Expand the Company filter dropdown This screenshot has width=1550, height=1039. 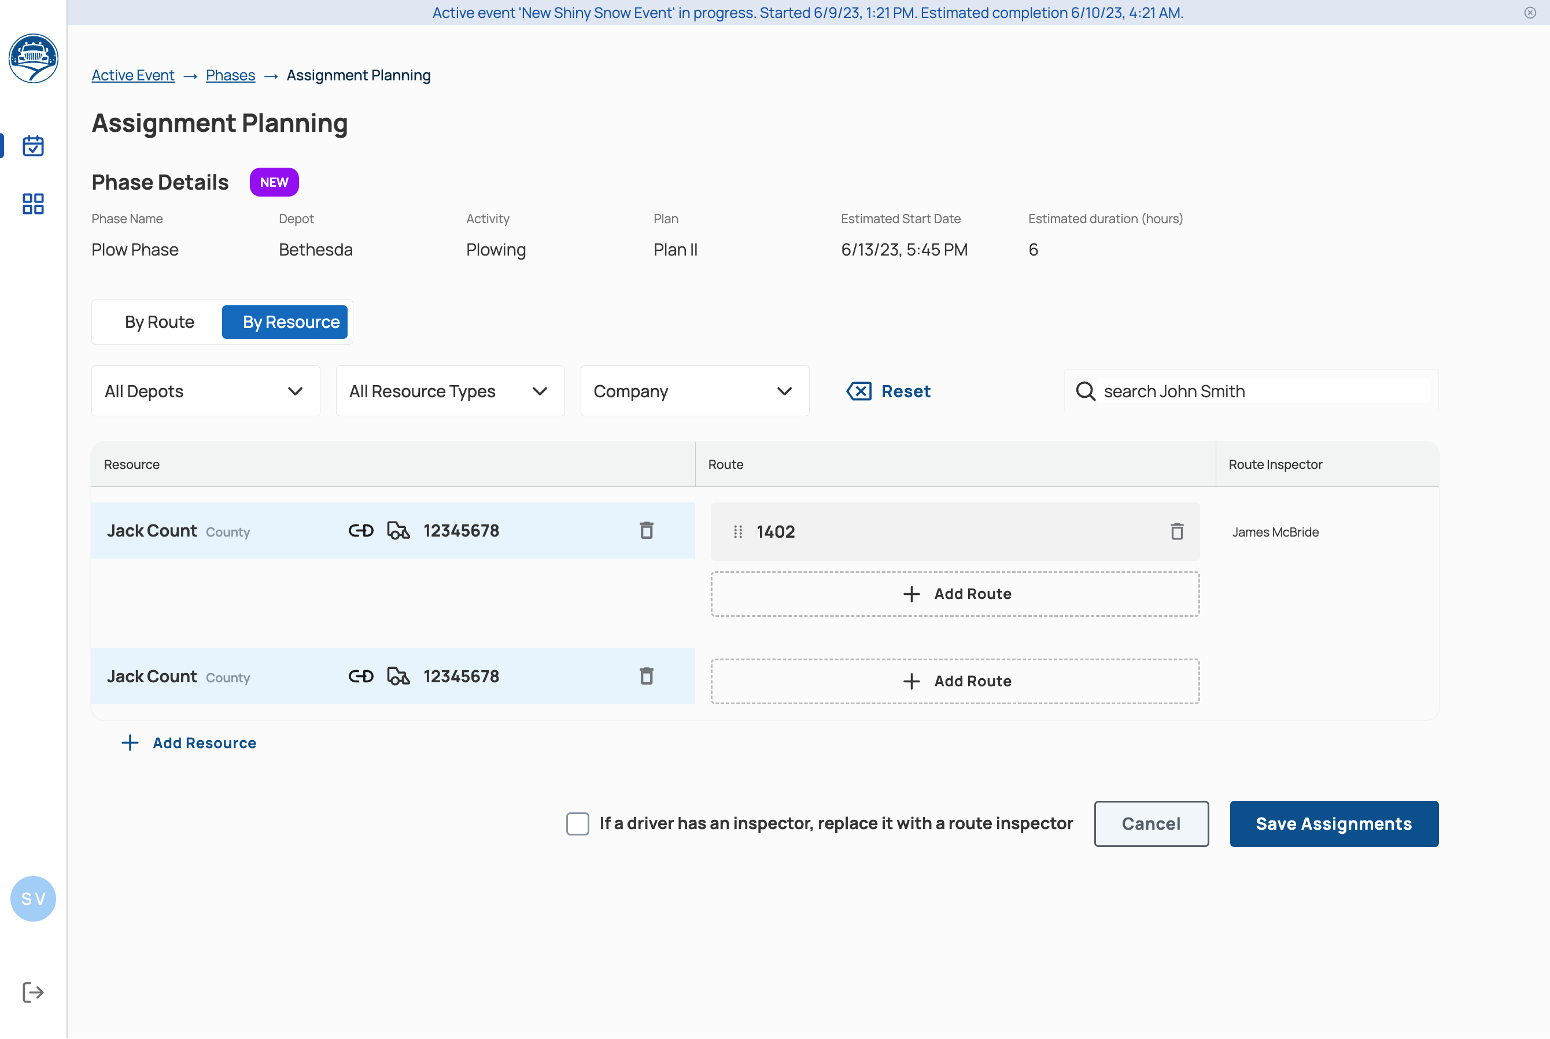[695, 391]
